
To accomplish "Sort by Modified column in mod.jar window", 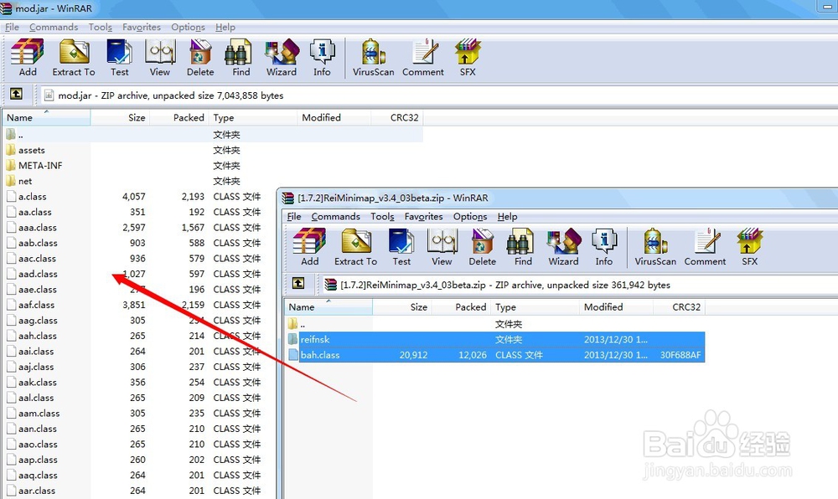I will [x=334, y=117].
